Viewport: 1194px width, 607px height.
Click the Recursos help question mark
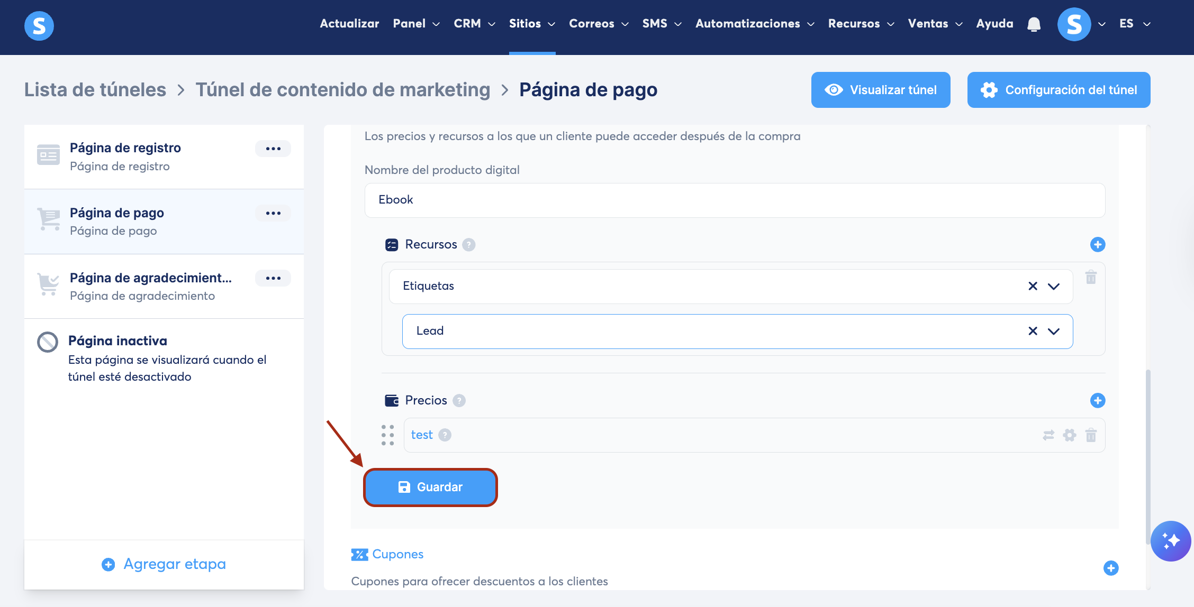[468, 245]
